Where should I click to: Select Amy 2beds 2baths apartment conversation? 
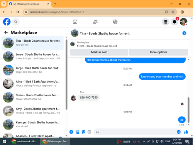pos(32,111)
